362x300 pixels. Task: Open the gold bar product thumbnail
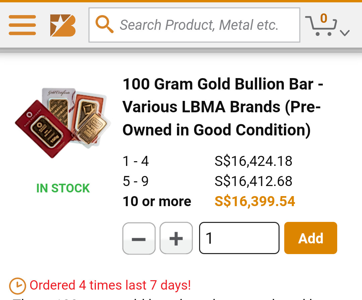click(x=63, y=122)
